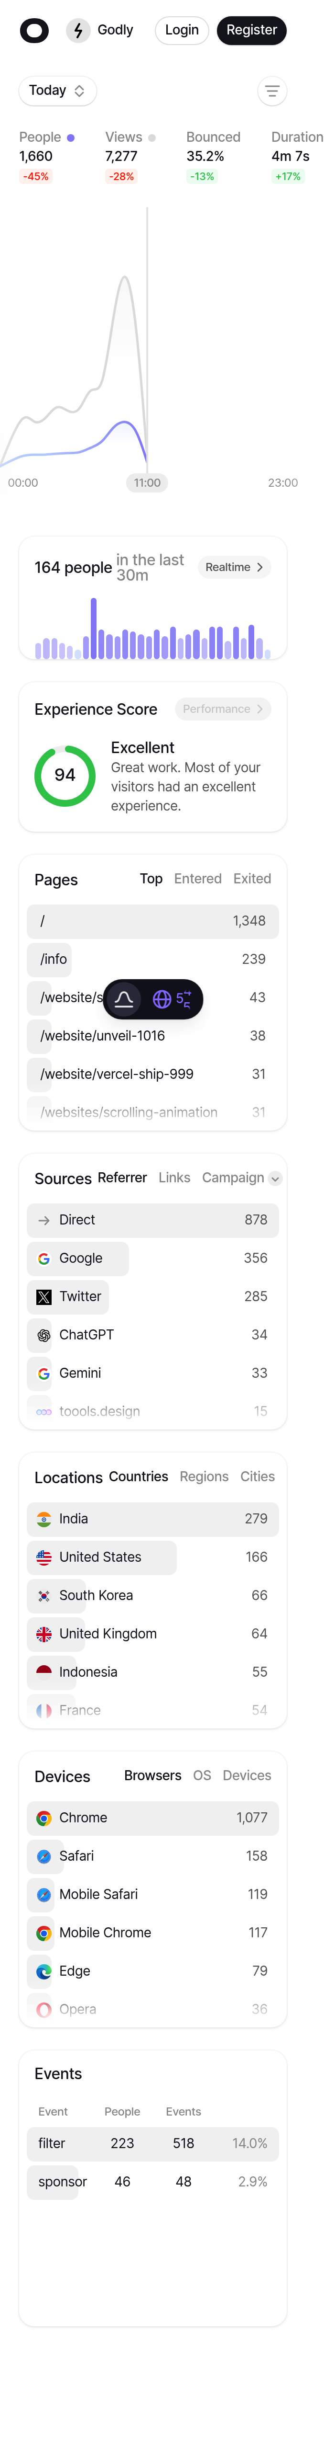
Task: Expand the chevron next to Campaign in Sources
Action: point(275,1178)
